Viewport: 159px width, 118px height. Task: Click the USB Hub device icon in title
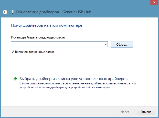click(13, 12)
